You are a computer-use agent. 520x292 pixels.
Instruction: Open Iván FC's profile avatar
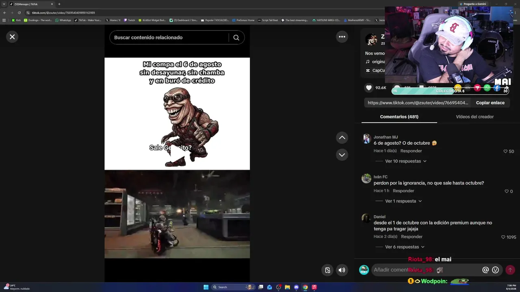366,179
